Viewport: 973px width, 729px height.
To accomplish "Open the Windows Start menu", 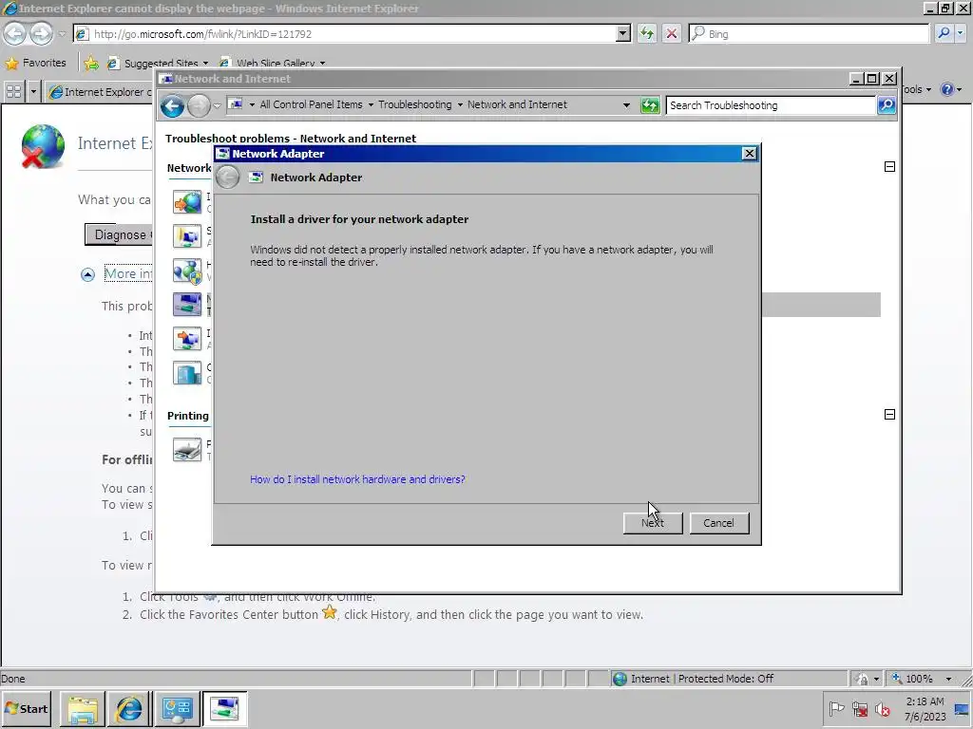I will pos(27,708).
